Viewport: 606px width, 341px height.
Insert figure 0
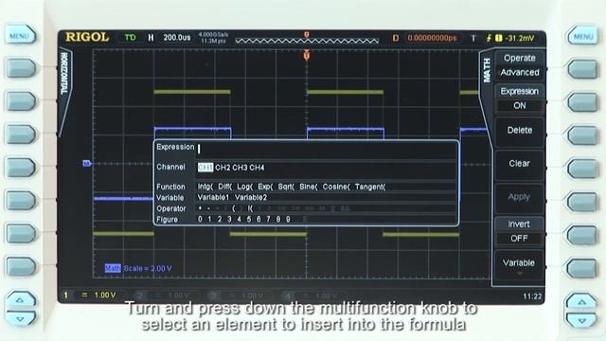point(200,219)
